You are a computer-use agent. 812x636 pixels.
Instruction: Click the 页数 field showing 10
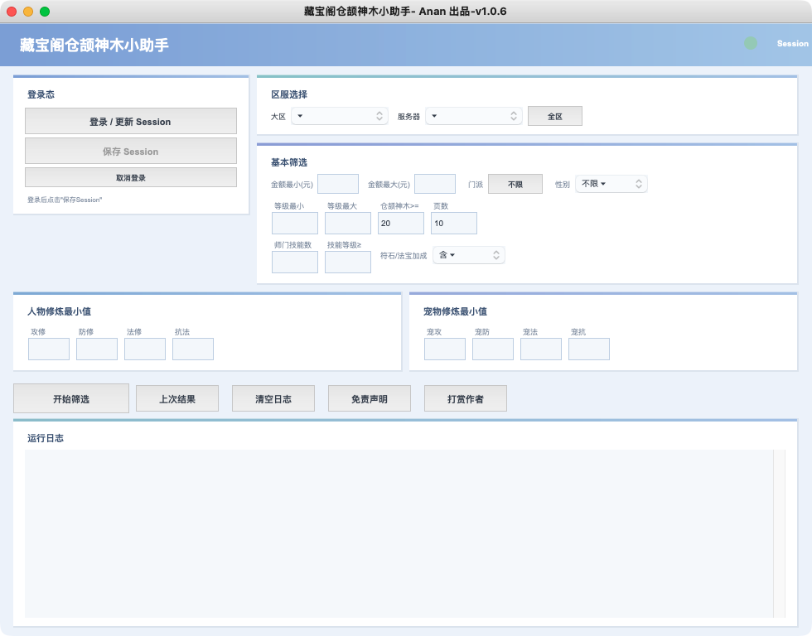(454, 223)
